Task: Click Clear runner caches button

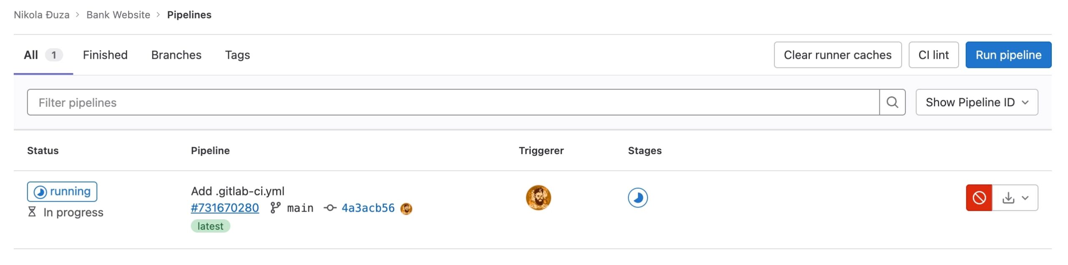Action: (837, 55)
